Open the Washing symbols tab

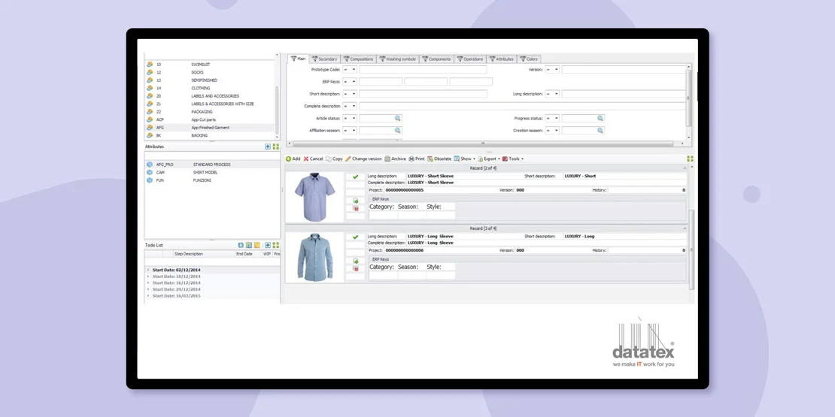(x=398, y=59)
